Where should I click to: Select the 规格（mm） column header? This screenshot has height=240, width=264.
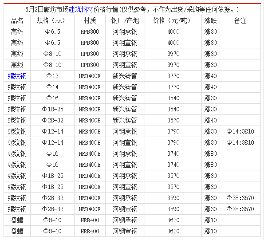52,20
